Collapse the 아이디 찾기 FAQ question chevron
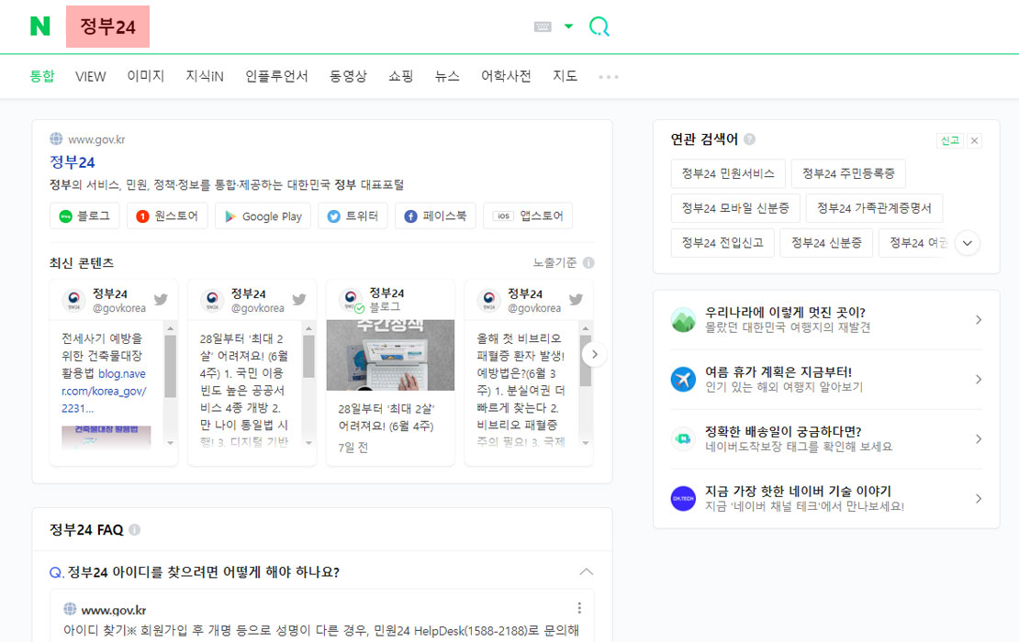 587,572
